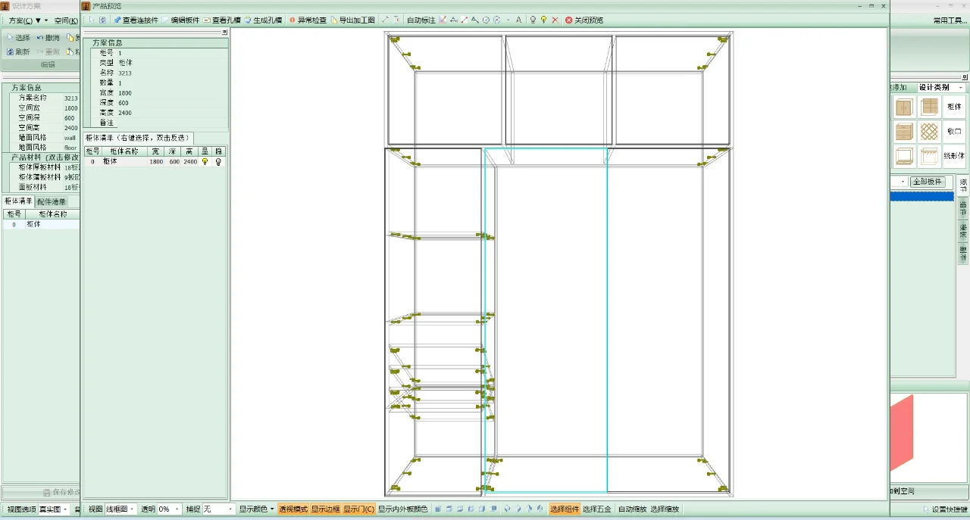Viewport: 970px width, 520px height.
Task: Enable 选择五金 selection mode
Action: click(597, 509)
